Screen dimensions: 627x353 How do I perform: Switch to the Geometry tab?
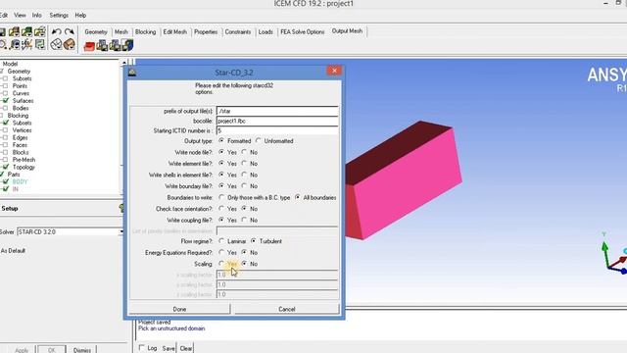(x=96, y=31)
